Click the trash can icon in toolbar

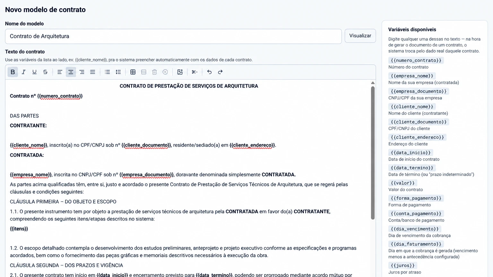tap(154, 72)
